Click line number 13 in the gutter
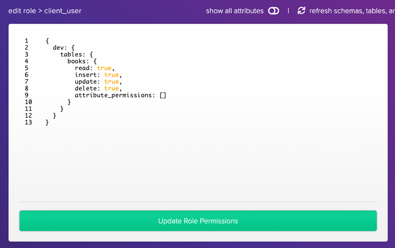395x248 pixels. coord(28,122)
